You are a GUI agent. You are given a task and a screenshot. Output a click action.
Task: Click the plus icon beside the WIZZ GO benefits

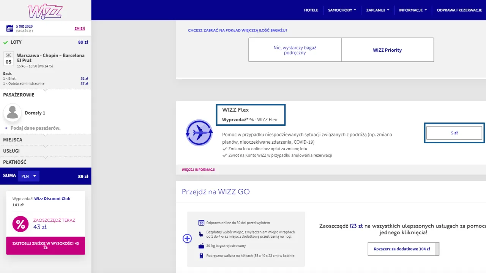point(187,238)
